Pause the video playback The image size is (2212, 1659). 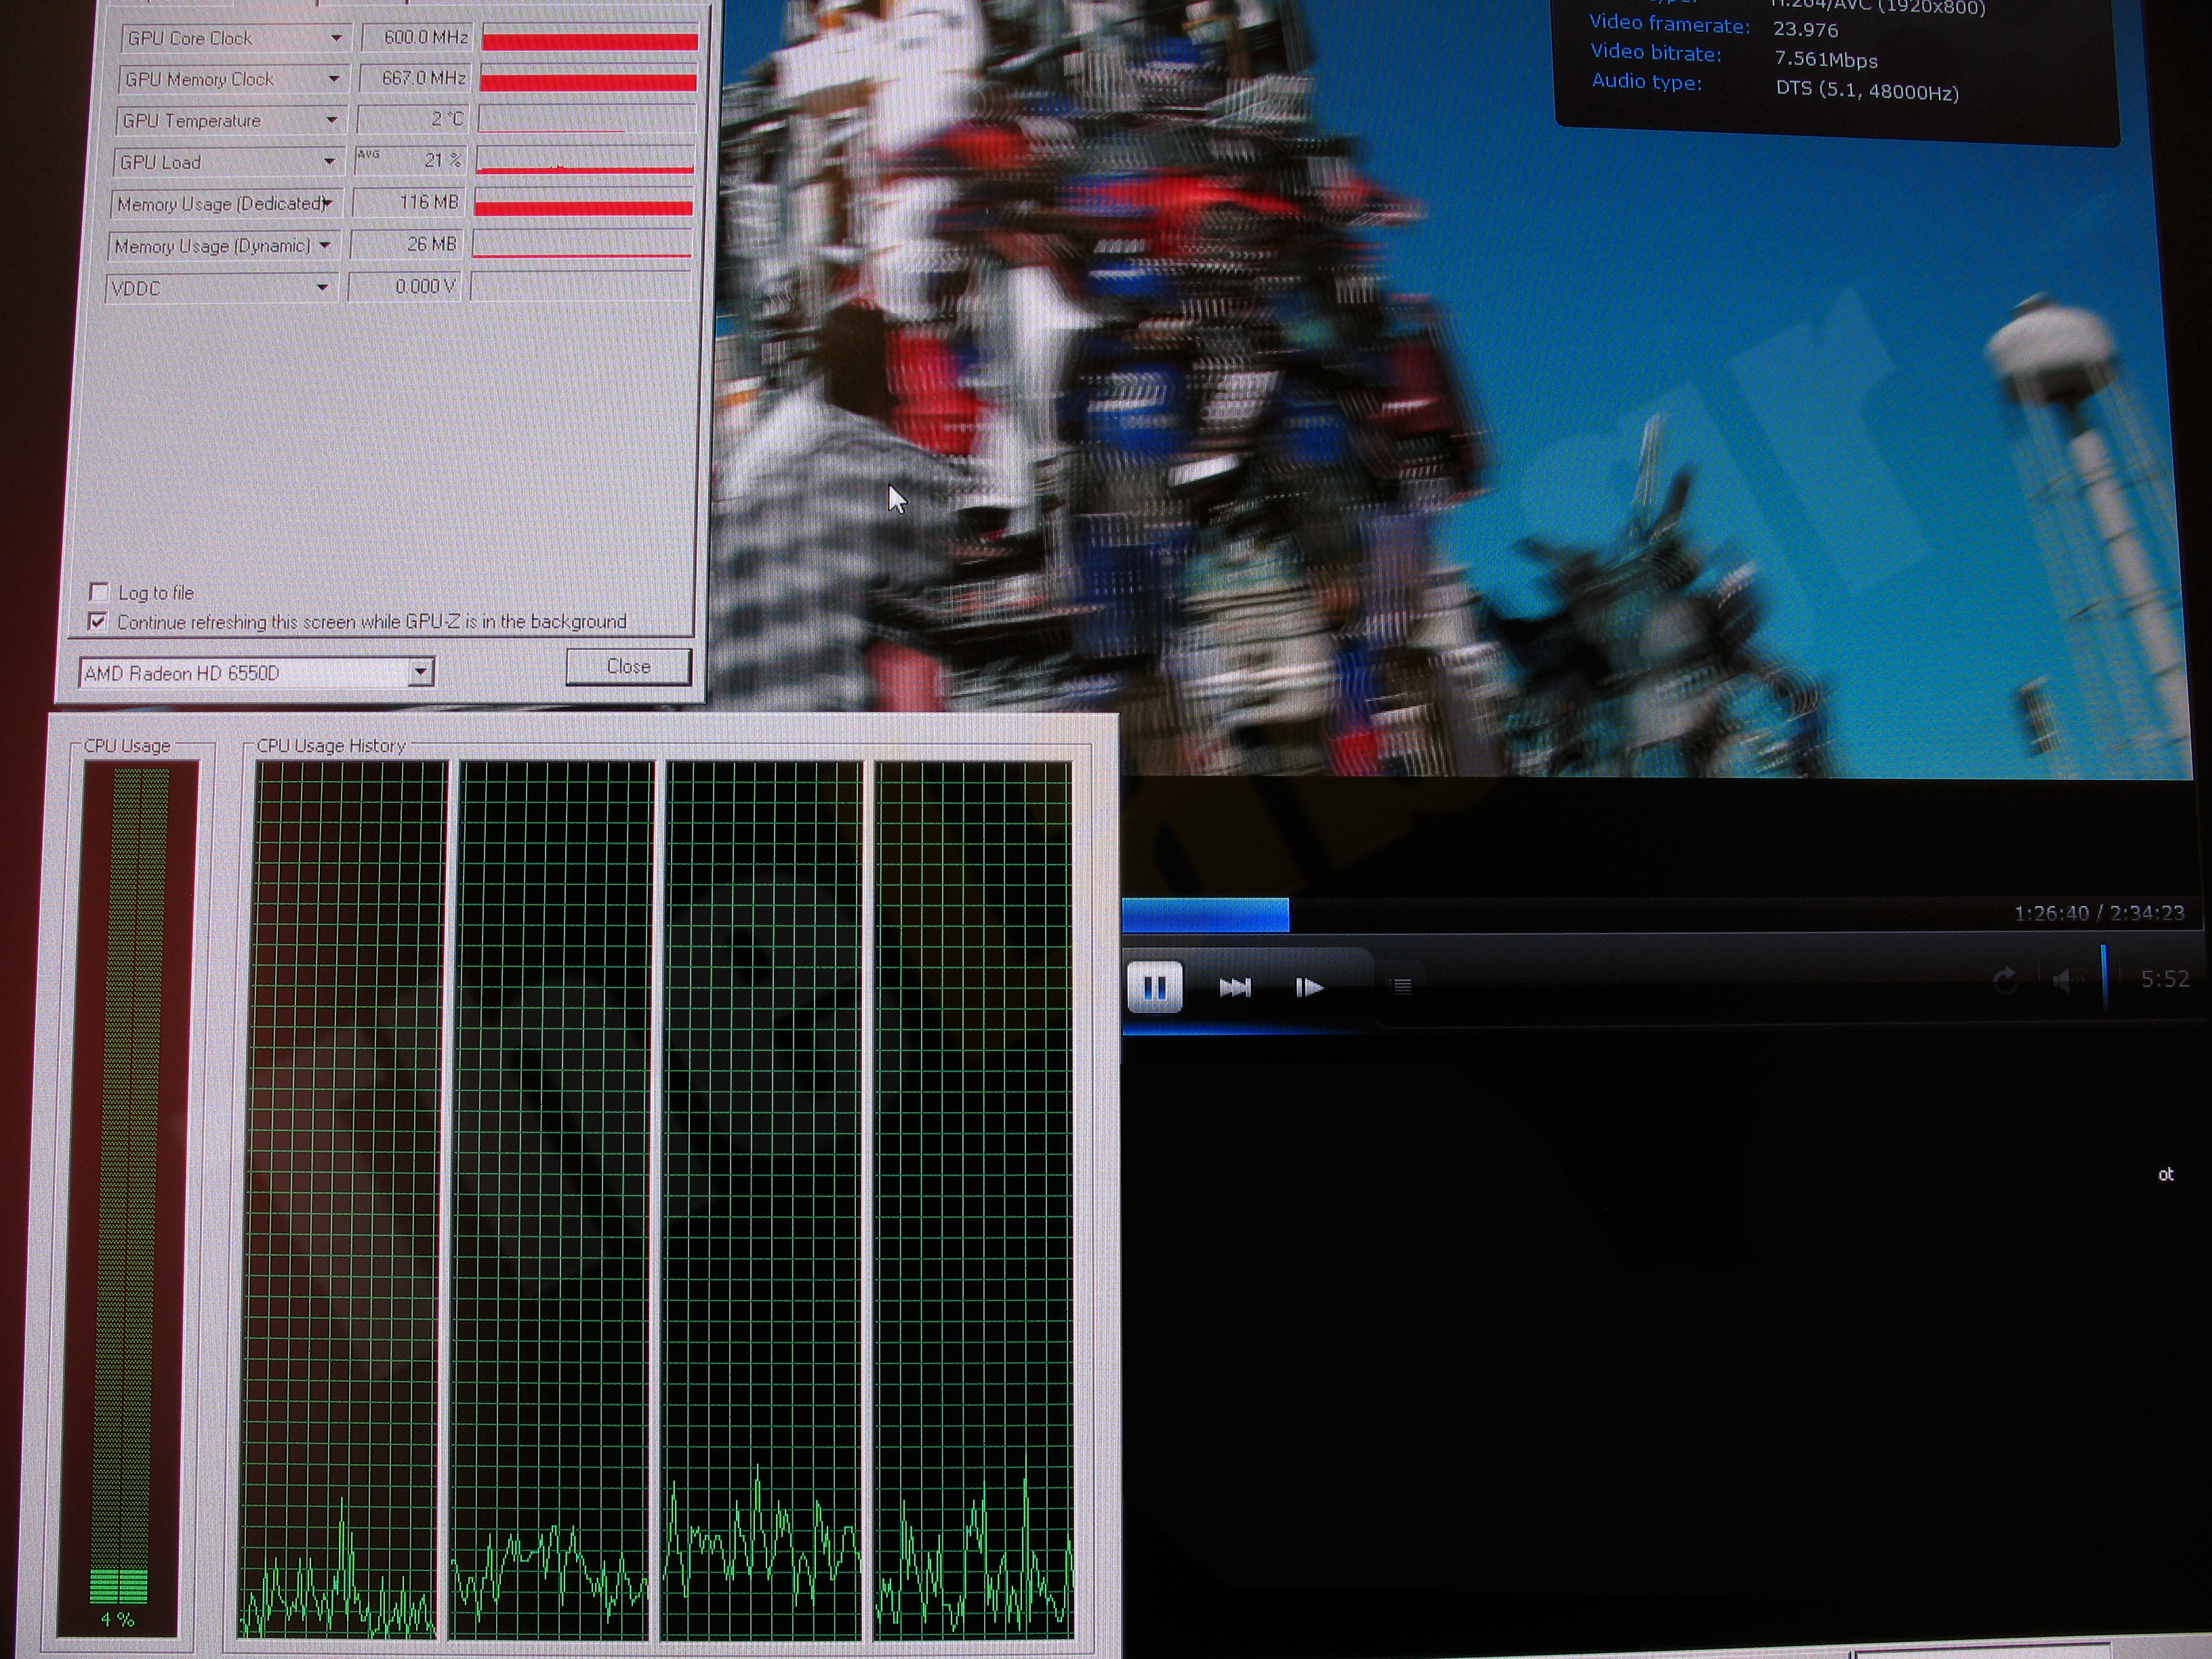click(x=1154, y=987)
